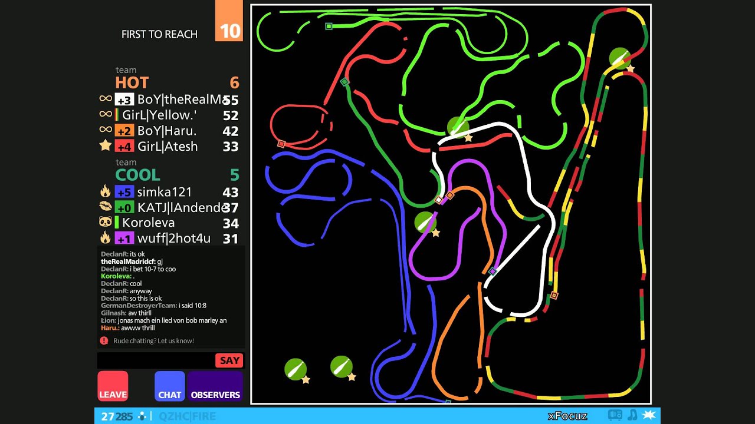Click the coins icon next to 27285
This screenshot has width=755, height=424.
pyautogui.click(x=142, y=416)
